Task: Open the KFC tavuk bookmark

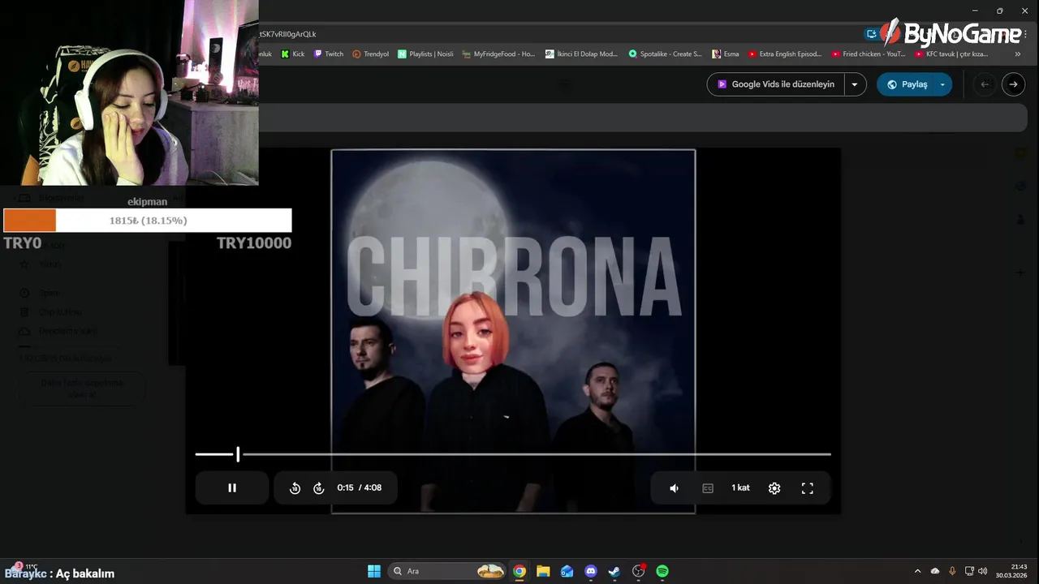Action: [951, 54]
